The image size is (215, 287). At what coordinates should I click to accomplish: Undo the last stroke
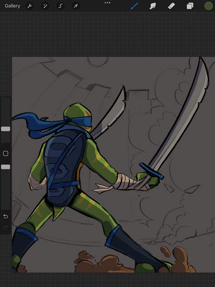(5, 217)
